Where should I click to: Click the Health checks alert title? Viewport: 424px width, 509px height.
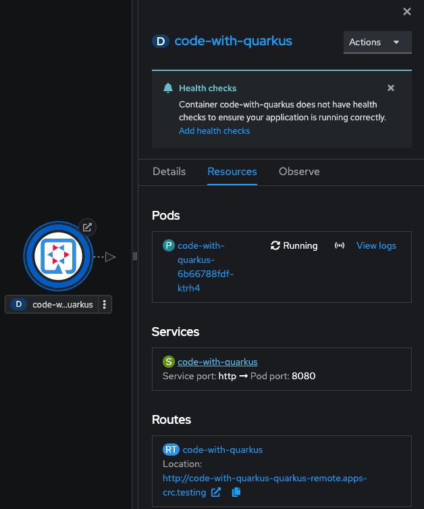coord(207,89)
